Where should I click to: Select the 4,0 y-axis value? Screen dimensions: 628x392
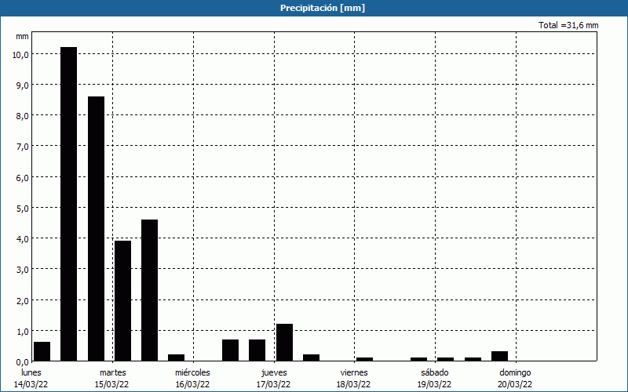(x=23, y=239)
